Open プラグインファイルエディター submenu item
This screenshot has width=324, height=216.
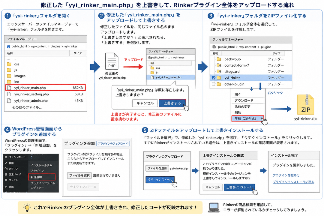coord(43,185)
